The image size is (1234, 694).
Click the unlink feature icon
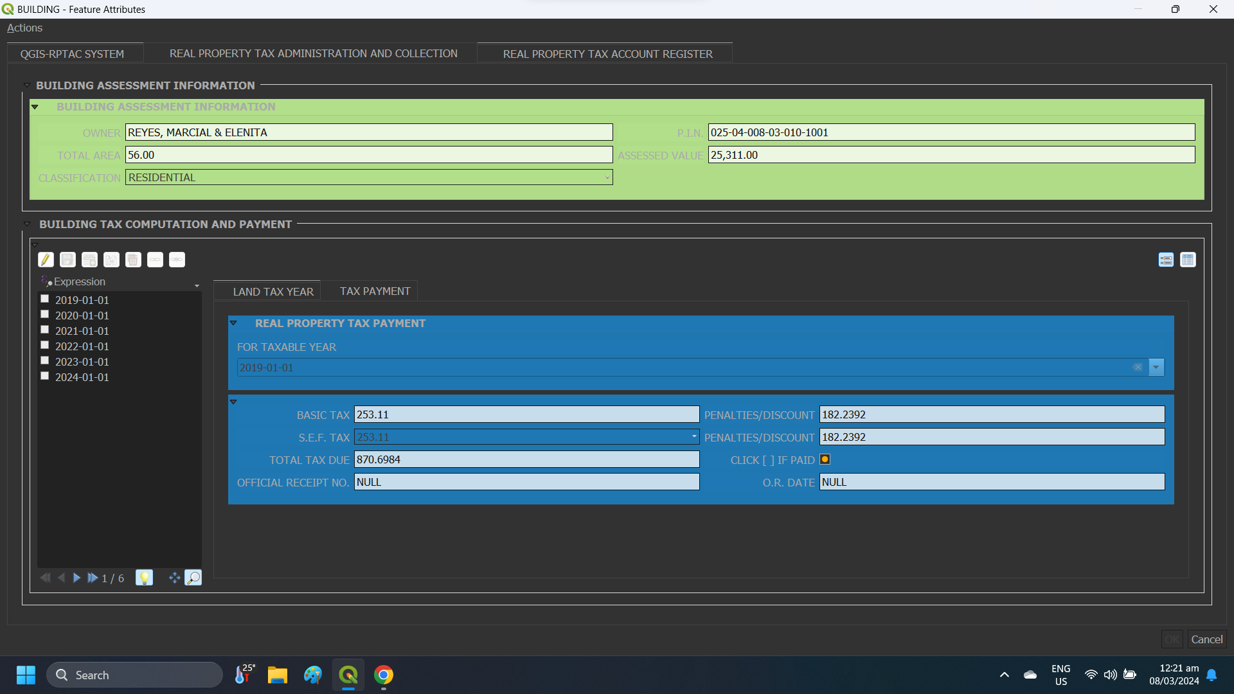(x=177, y=260)
